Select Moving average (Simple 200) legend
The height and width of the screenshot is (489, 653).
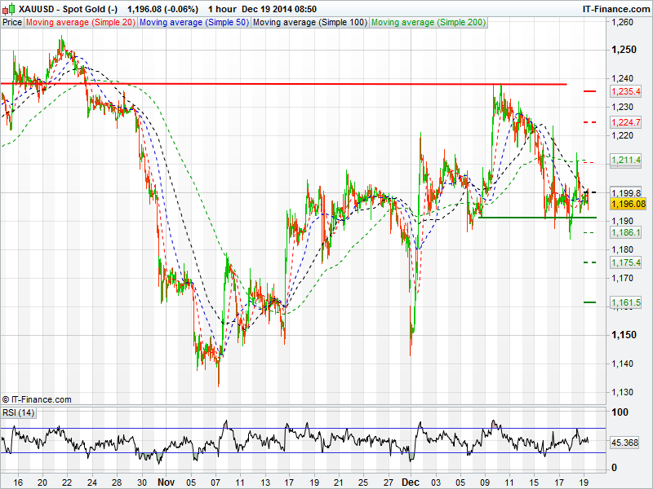(x=429, y=23)
